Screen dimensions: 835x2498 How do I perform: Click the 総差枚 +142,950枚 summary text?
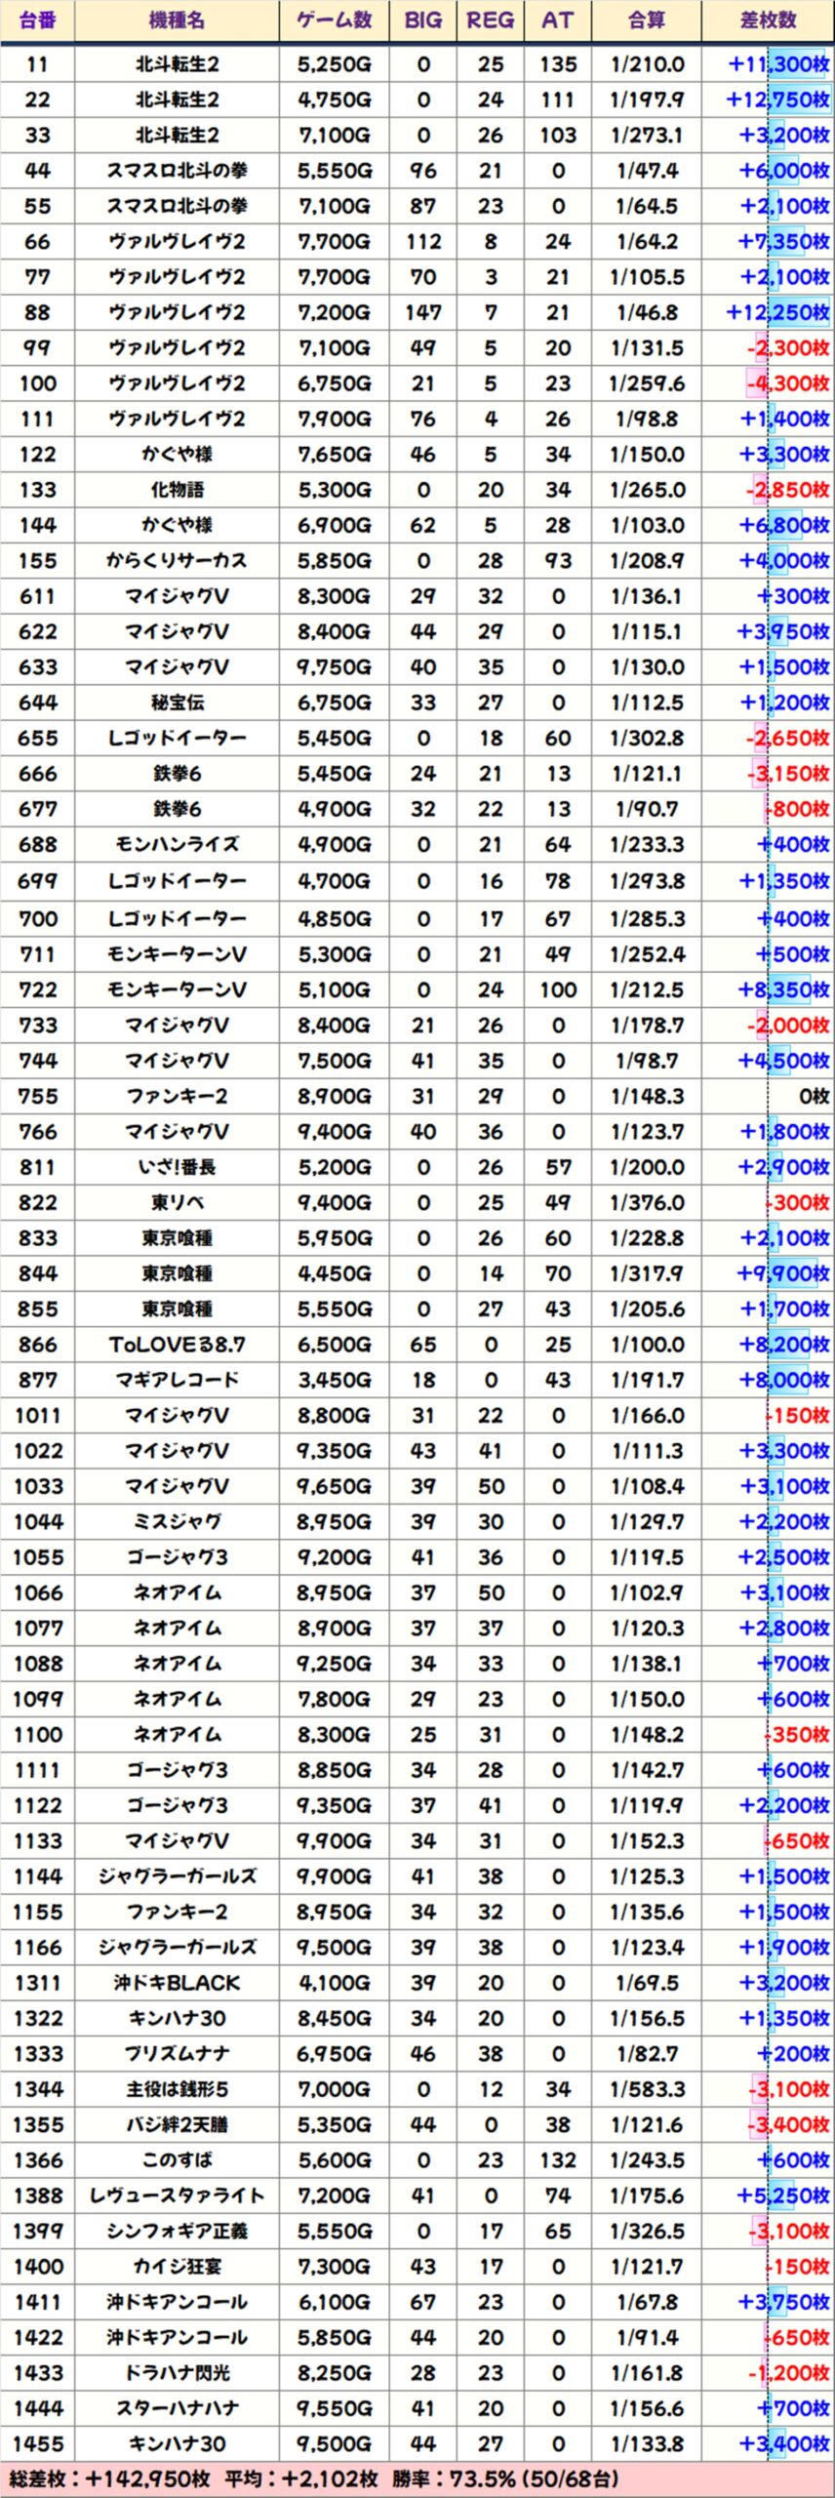click(x=109, y=2478)
